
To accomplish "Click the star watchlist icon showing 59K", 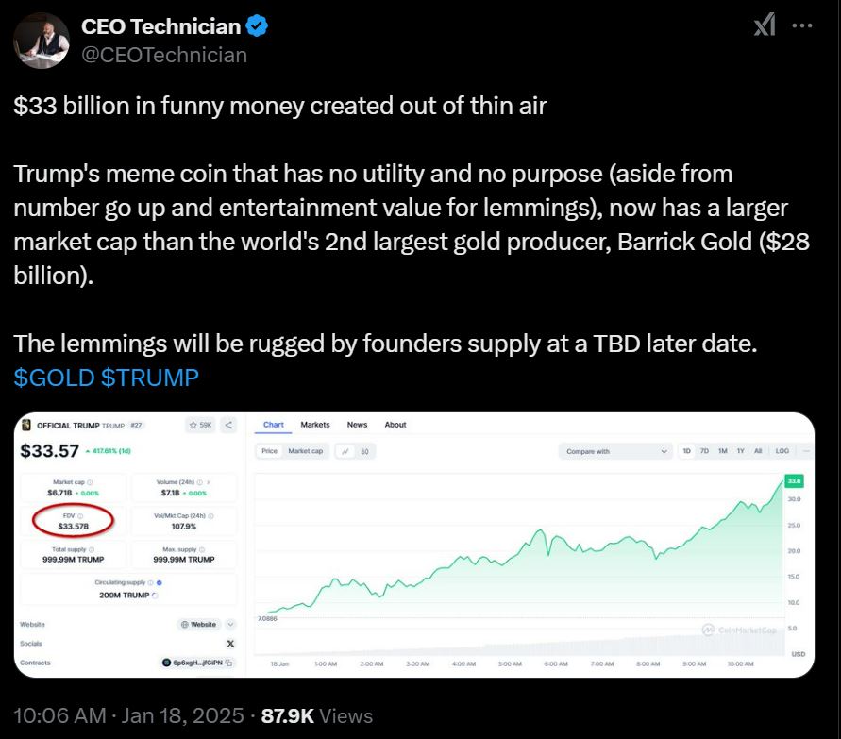I will tap(200, 426).
